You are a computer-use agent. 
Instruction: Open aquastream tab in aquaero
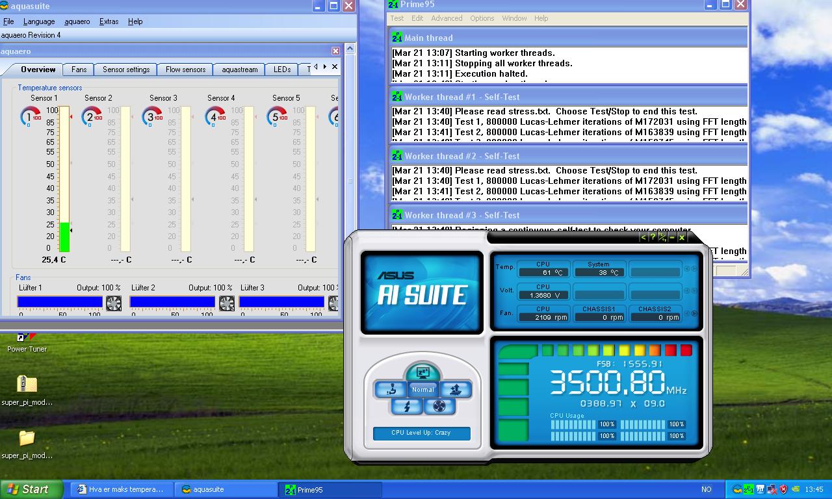[x=239, y=70]
